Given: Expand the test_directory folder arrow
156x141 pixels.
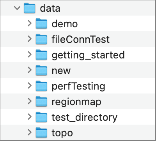Looking at the screenshot, I should (x=30, y=117).
